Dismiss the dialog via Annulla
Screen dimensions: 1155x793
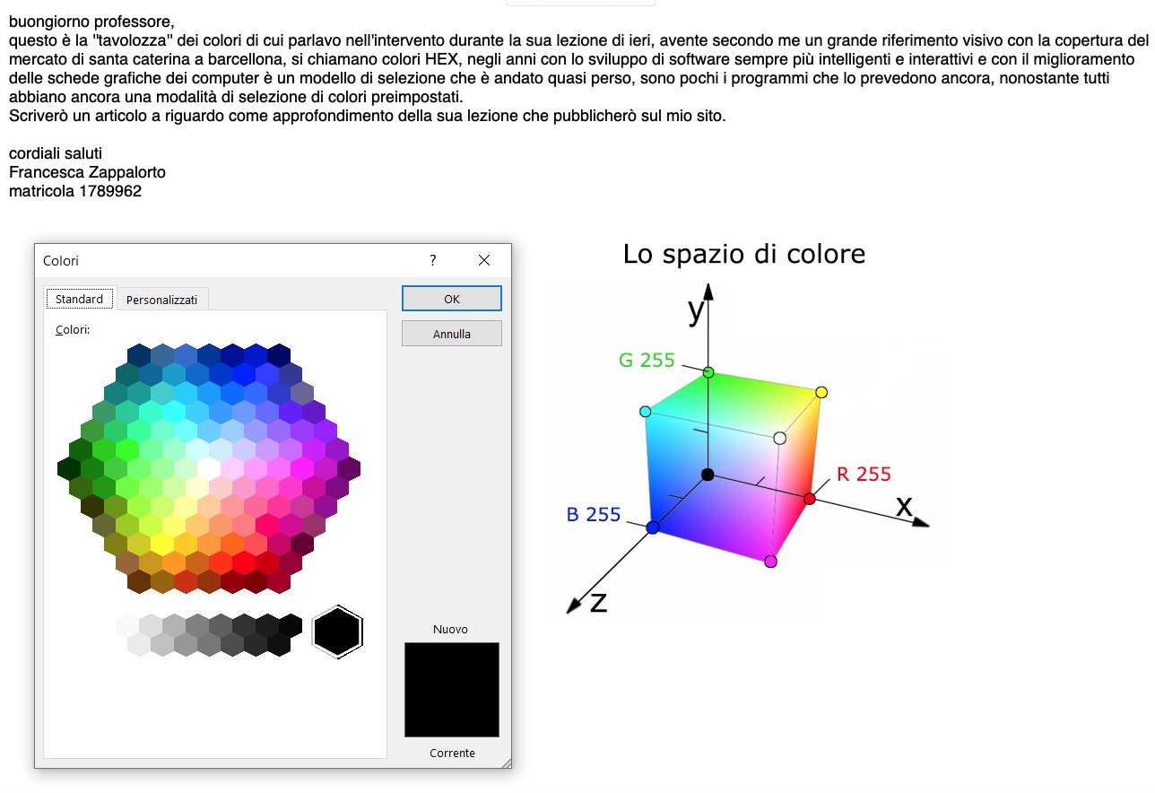451,333
